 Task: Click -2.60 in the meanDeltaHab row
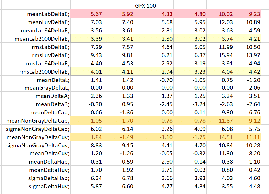(x=166, y=161)
